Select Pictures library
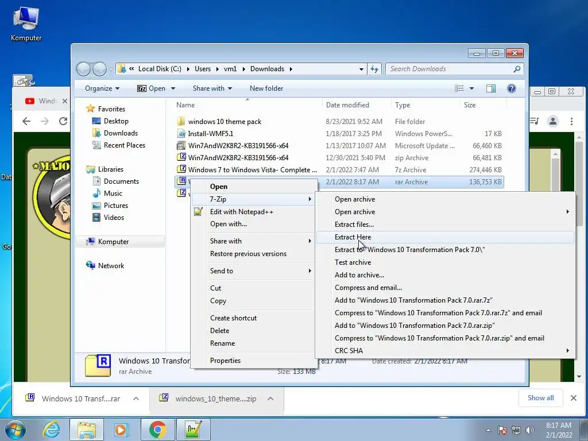Image resolution: width=588 pixels, height=441 pixels. 116,206
